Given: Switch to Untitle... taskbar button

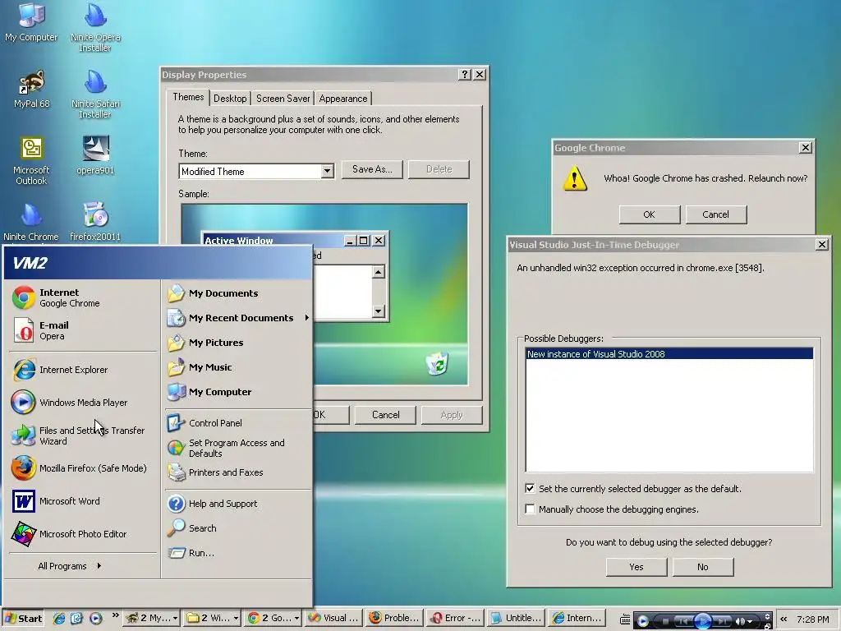Looking at the screenshot, I should [516, 618].
